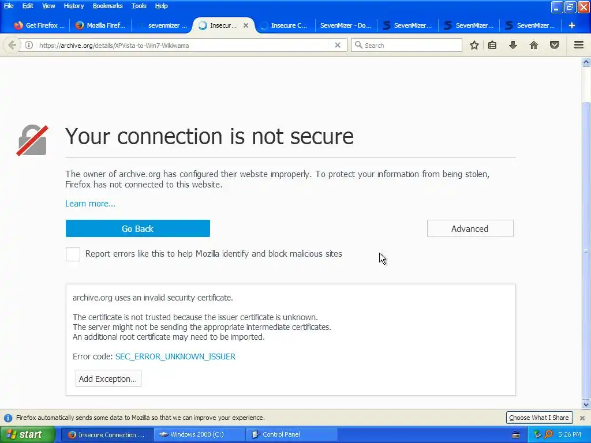Click the page scrollbar thumb
The width and height of the screenshot is (591, 443).
coord(586,250)
